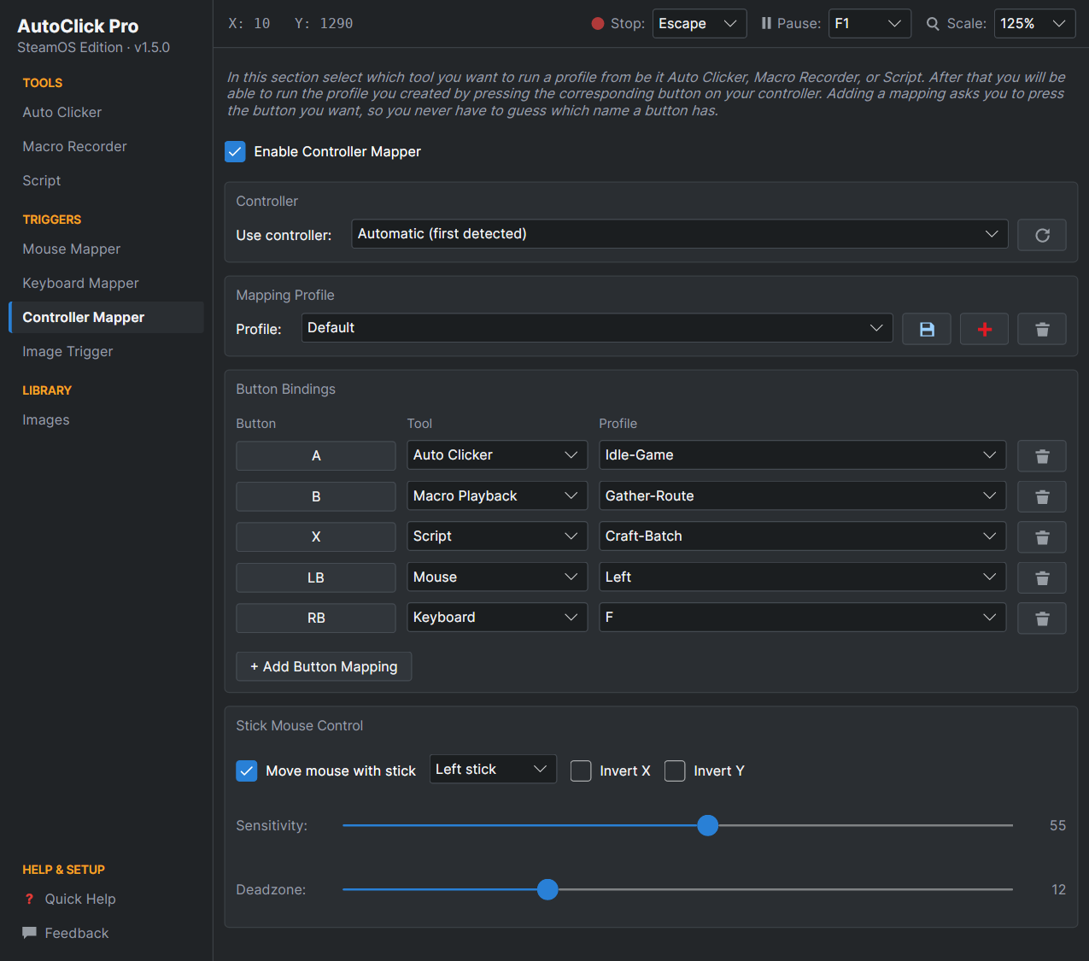
Task: Click the Scale magnifier icon
Action: (933, 24)
